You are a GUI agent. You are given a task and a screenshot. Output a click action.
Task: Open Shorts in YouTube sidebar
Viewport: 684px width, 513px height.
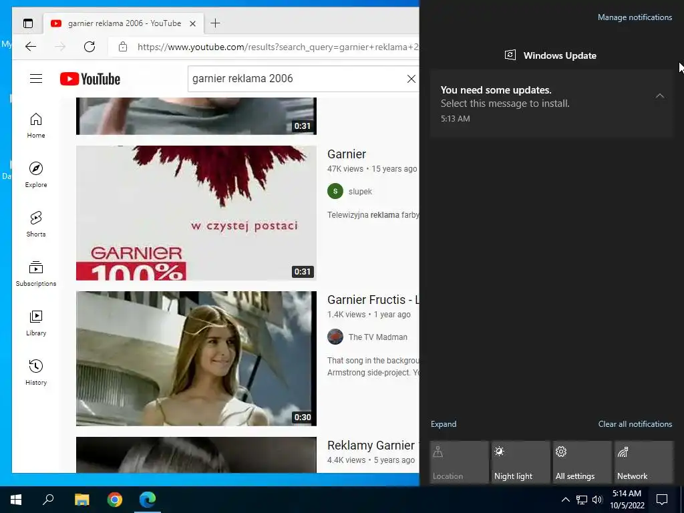(36, 224)
